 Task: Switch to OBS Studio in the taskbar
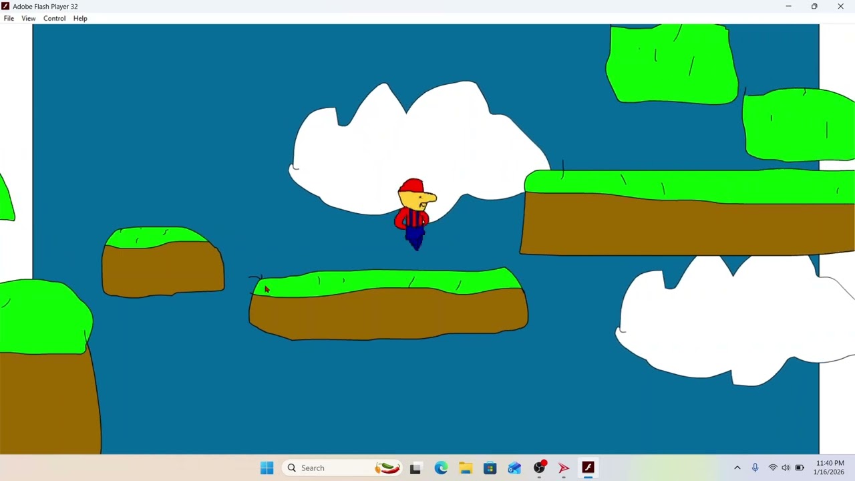click(539, 468)
